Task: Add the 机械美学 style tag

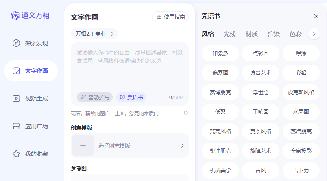Action: 220,170
